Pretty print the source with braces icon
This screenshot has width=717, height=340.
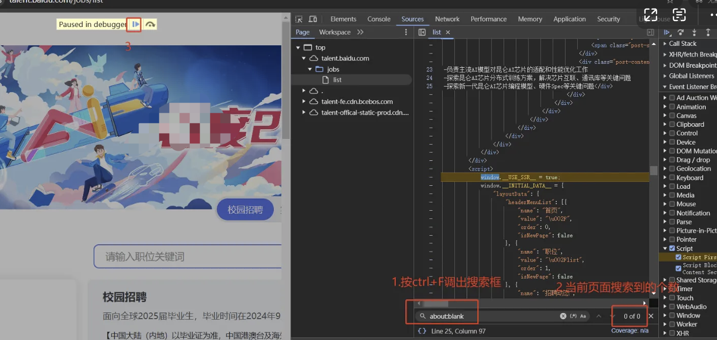(x=422, y=331)
